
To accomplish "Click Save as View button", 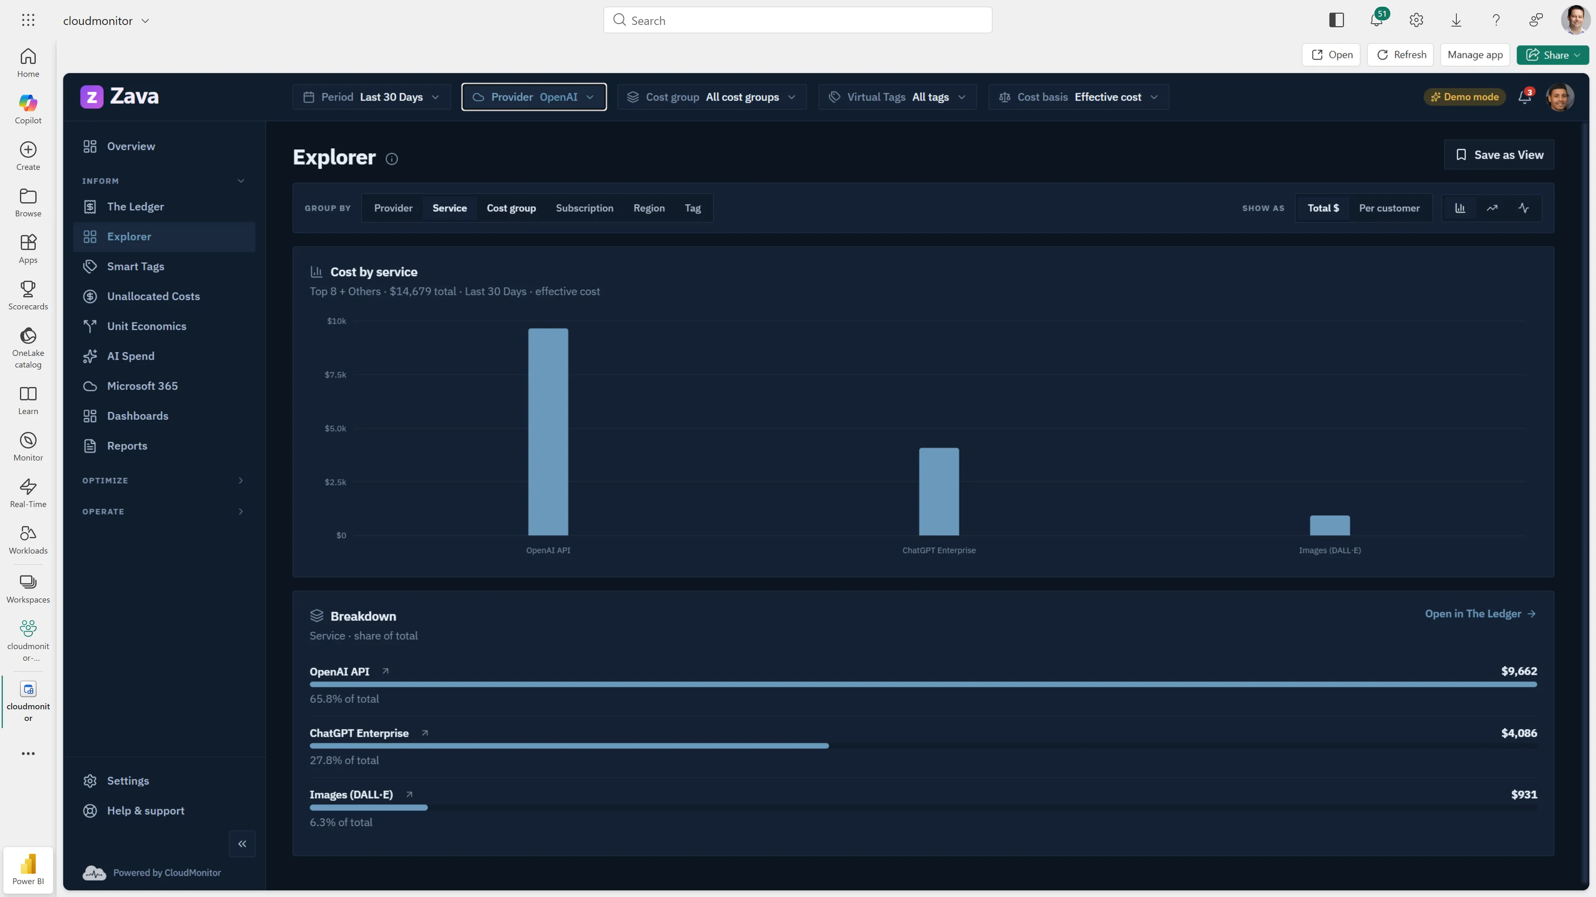I will [1499, 155].
